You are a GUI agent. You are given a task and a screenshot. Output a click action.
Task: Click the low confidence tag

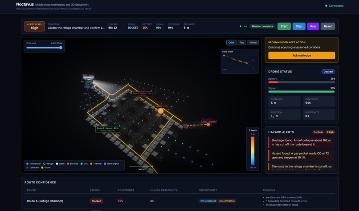[x=227, y=201]
